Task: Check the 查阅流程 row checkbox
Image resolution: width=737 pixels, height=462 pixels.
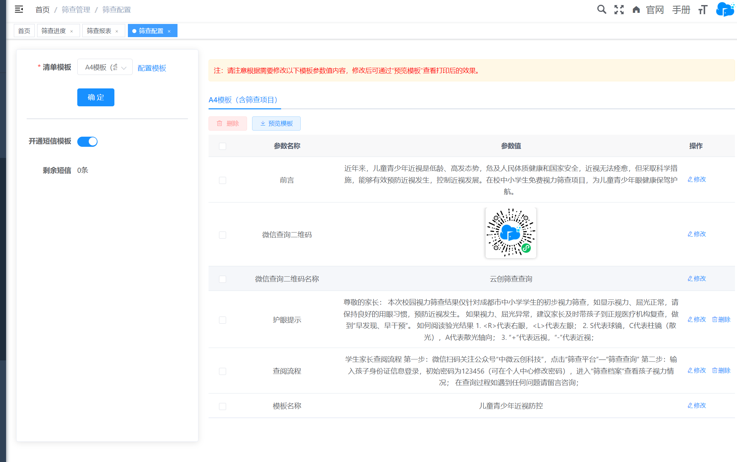Action: tap(222, 371)
